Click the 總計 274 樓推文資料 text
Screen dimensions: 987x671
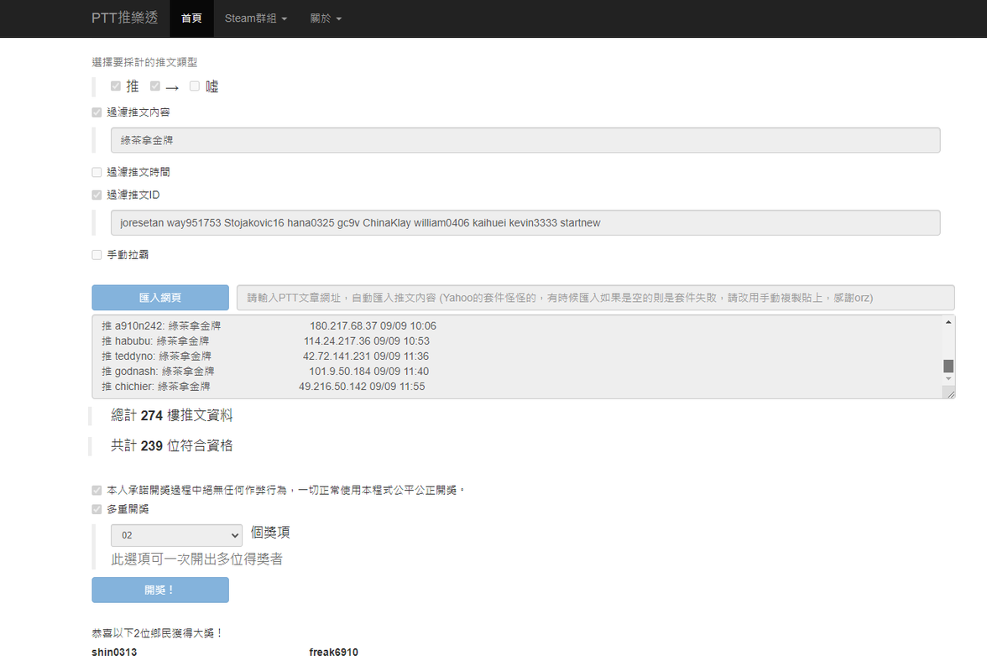pos(172,415)
